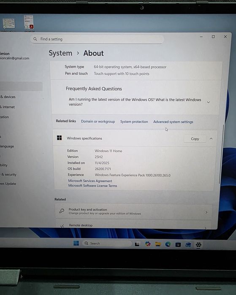Viewport: 236px width, 295px height.
Task: Open Remote desktop settings
Action: (133, 225)
